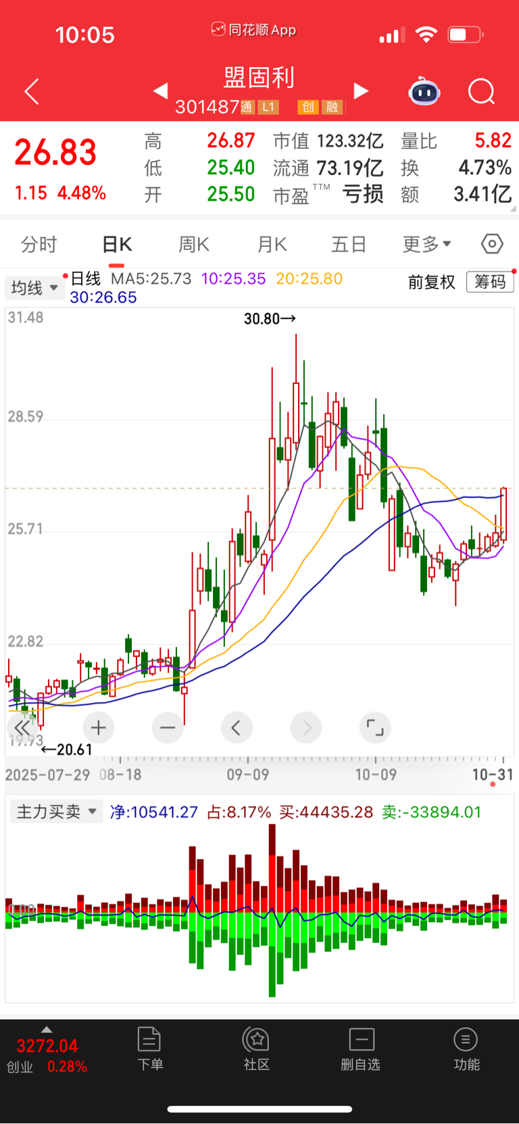
Task: Jump to earliest data double-chevron button
Action: 22,728
